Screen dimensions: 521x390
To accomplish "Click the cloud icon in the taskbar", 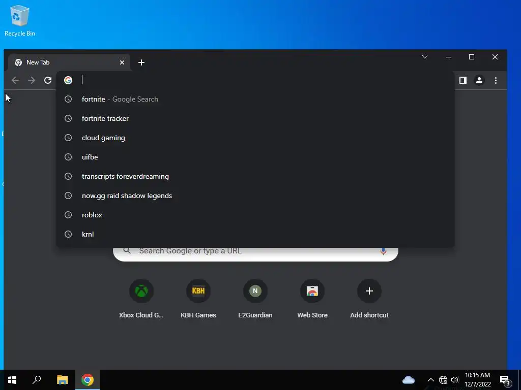I will (x=409, y=380).
